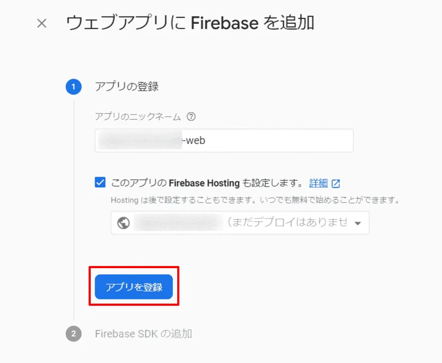Click the step 2 numbered circle badge
The height and width of the screenshot is (363, 442).
tap(73, 334)
